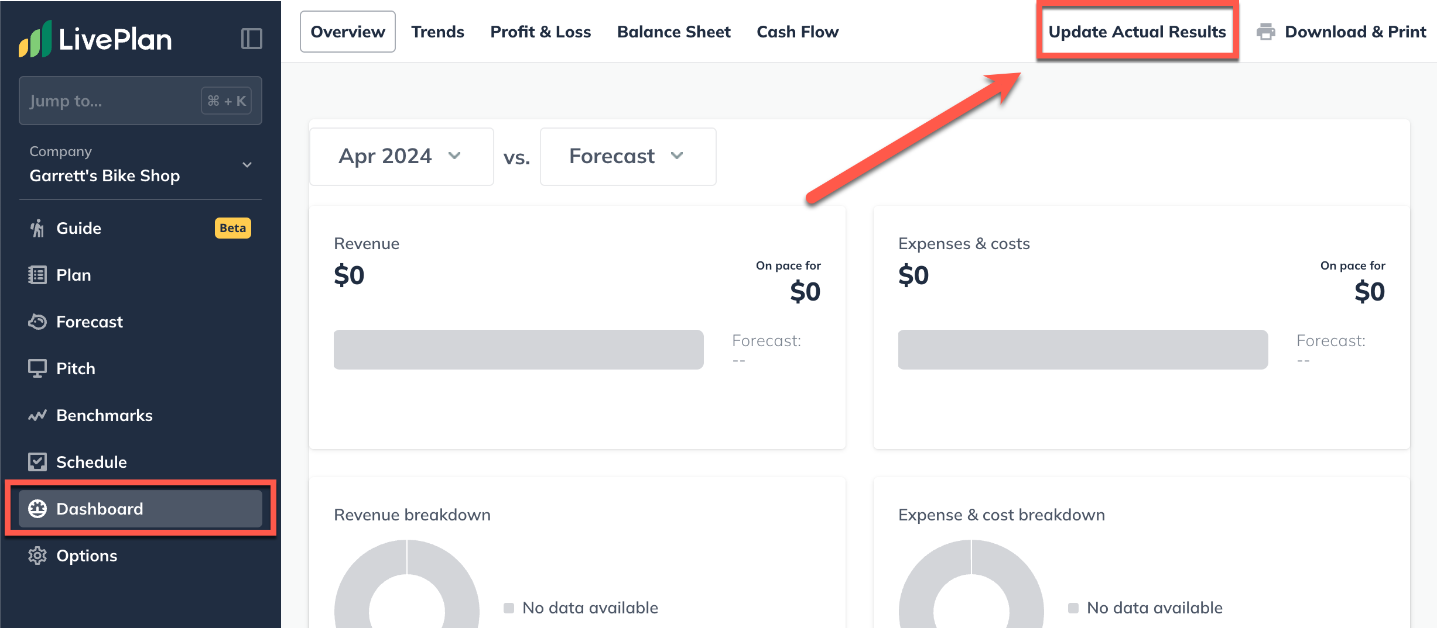Screen dimensions: 1437x628
Task: Click the printer icon for Download & Print
Action: tap(1265, 32)
